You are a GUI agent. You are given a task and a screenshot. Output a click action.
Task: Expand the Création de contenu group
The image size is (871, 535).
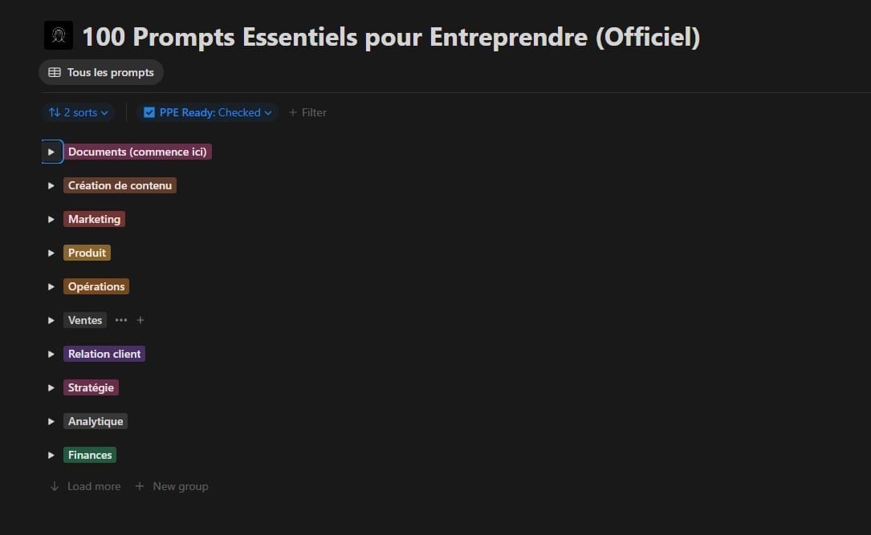[51, 185]
